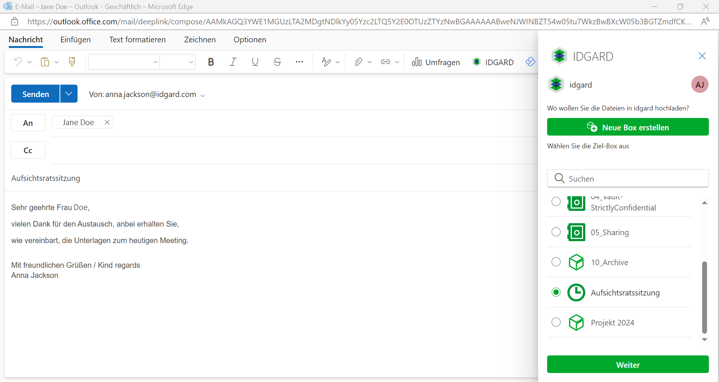This screenshot has width=719, height=382.
Task: Click the box list scroll up arrow
Action: [x=704, y=203]
